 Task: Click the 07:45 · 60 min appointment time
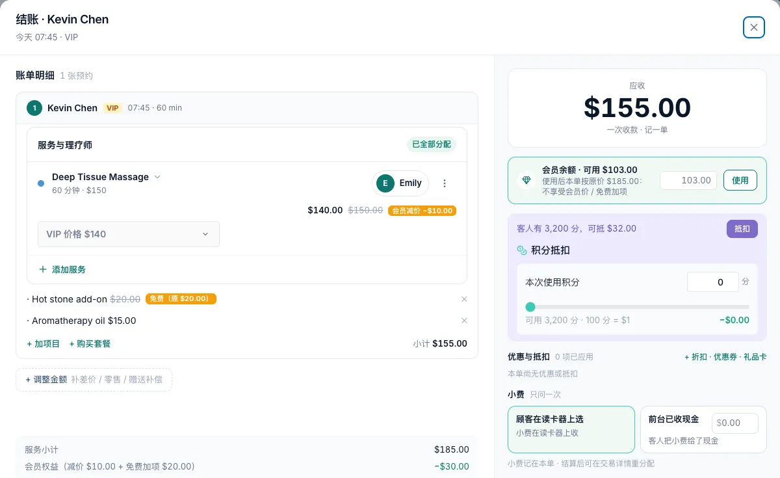tap(155, 108)
